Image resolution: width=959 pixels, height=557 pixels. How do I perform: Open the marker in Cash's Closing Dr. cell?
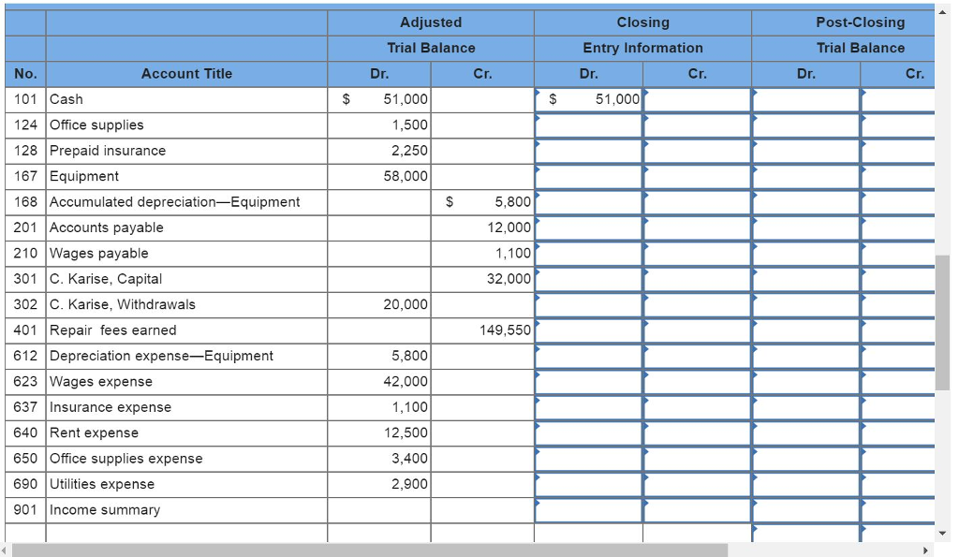click(x=537, y=94)
